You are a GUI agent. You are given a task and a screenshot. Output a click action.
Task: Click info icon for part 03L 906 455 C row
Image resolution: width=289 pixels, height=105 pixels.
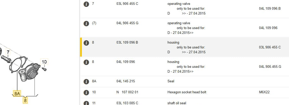click(87, 4)
